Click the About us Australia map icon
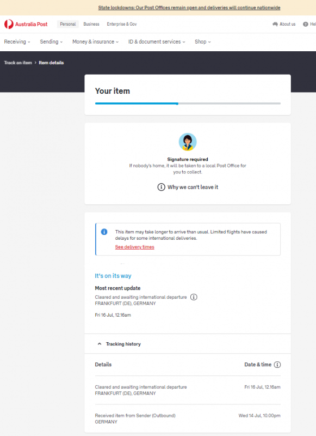The image size is (316, 436). pyautogui.click(x=275, y=24)
